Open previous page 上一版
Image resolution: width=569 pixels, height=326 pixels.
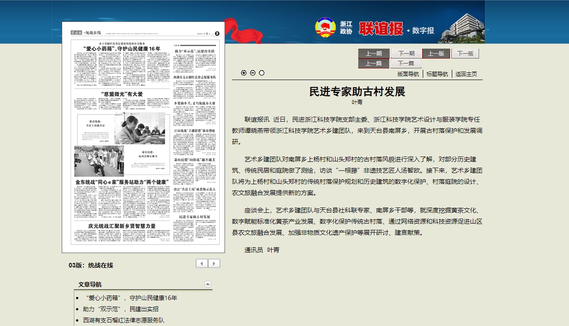point(436,54)
